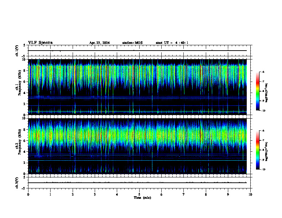
Task: Click time axis tick label "2" under ch.3
Action: point(73,194)
